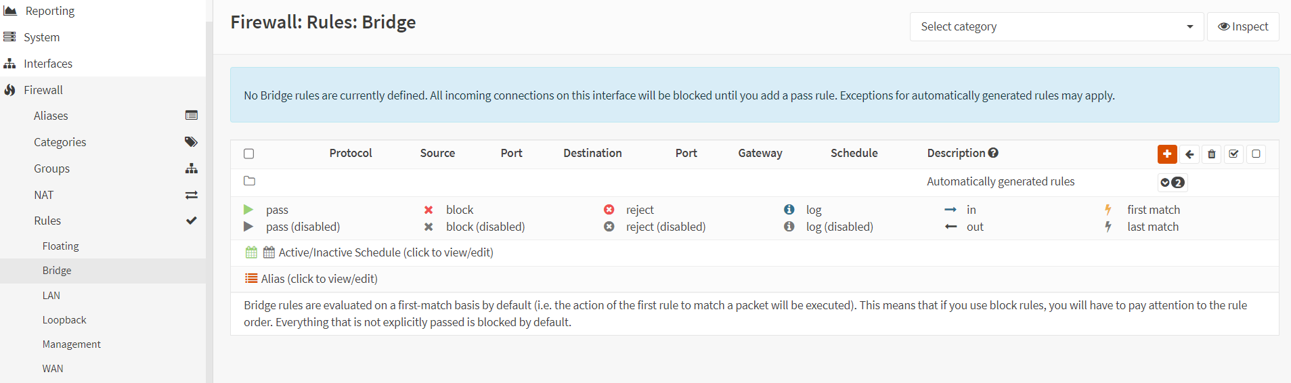Click the Categories tags icon in sidebar

click(x=192, y=142)
